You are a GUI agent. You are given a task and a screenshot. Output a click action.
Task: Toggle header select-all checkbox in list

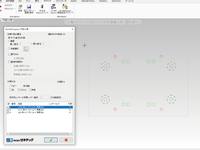coord(9,104)
